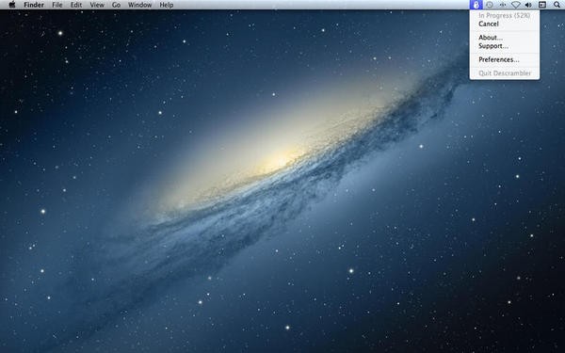
Task: Choose Support… in the menu
Action: pyautogui.click(x=493, y=46)
